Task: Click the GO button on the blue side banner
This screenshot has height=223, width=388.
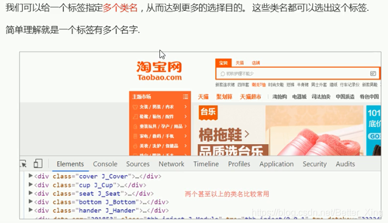Action: 374,136
